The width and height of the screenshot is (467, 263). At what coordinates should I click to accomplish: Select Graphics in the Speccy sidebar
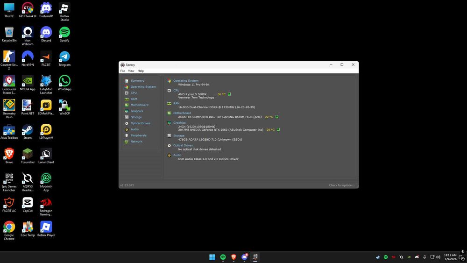[137, 111]
